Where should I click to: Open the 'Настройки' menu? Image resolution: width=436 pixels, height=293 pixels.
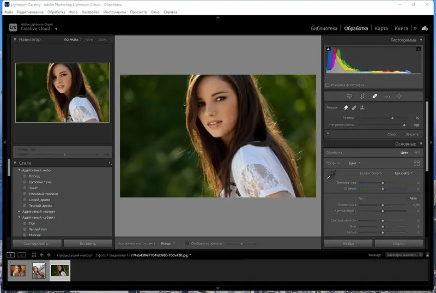click(89, 11)
